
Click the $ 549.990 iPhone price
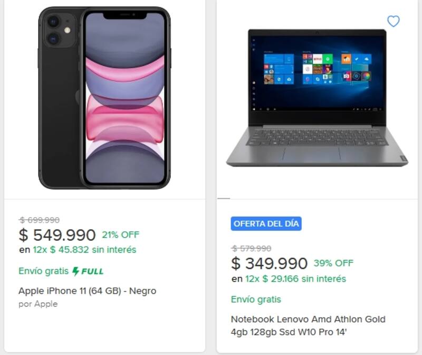click(x=57, y=235)
